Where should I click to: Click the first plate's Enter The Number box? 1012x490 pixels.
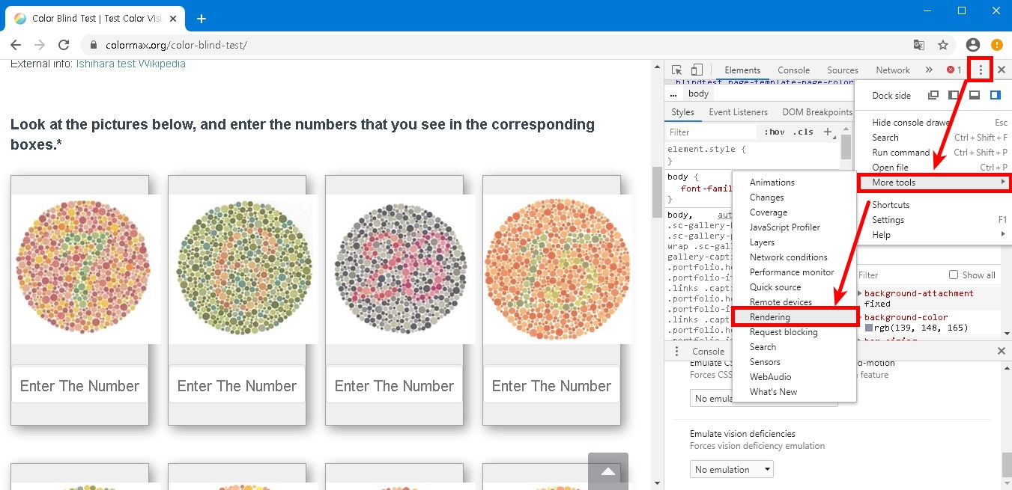[79, 385]
